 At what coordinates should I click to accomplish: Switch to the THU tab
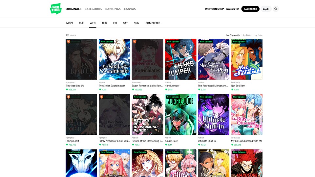point(104,23)
